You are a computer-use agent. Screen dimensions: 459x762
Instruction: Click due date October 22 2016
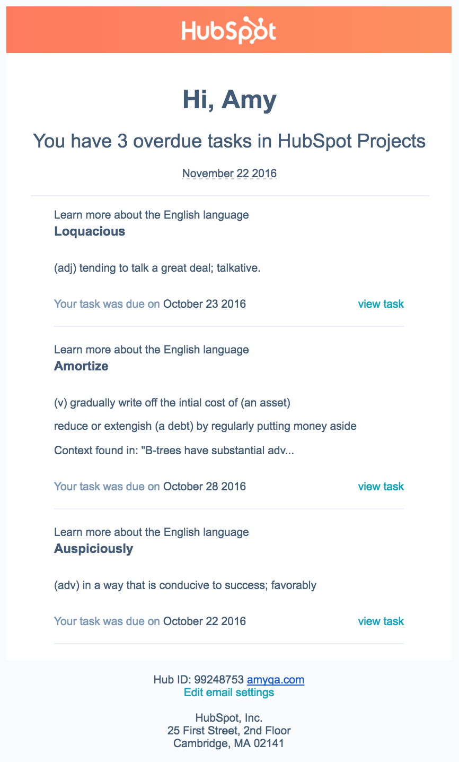click(x=205, y=621)
